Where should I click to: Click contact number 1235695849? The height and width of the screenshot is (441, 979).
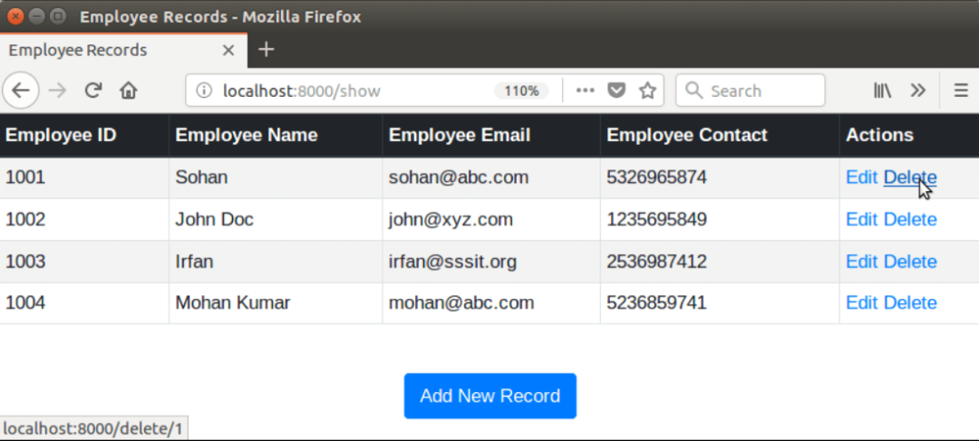coord(656,219)
